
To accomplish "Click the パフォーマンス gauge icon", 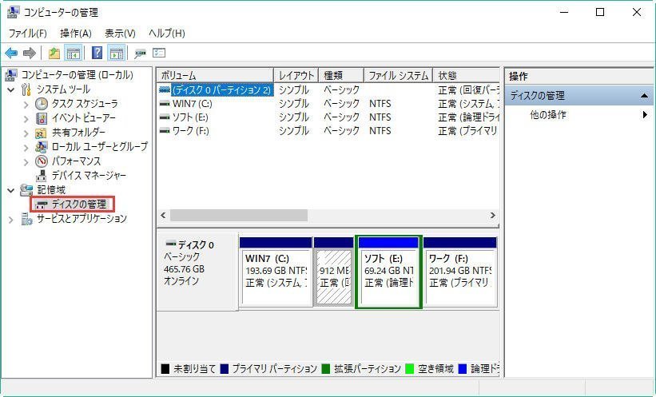I will 42,161.
